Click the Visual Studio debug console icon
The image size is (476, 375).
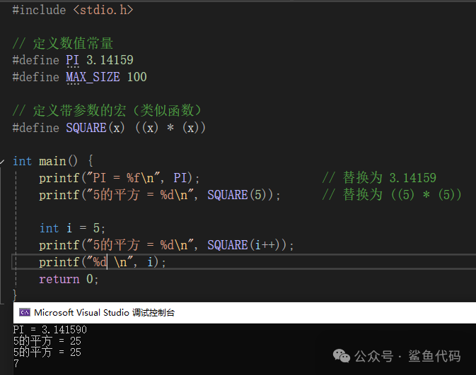25,312
